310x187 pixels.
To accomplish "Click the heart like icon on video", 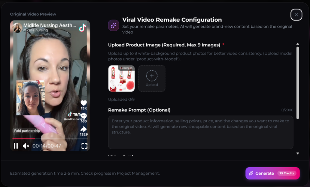I will point(83,103).
